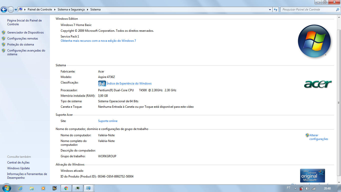Viewport: 341px width, 192px height.
Task: Open Índice de Experiência do Windows
Action: pyautogui.click(x=129, y=83)
